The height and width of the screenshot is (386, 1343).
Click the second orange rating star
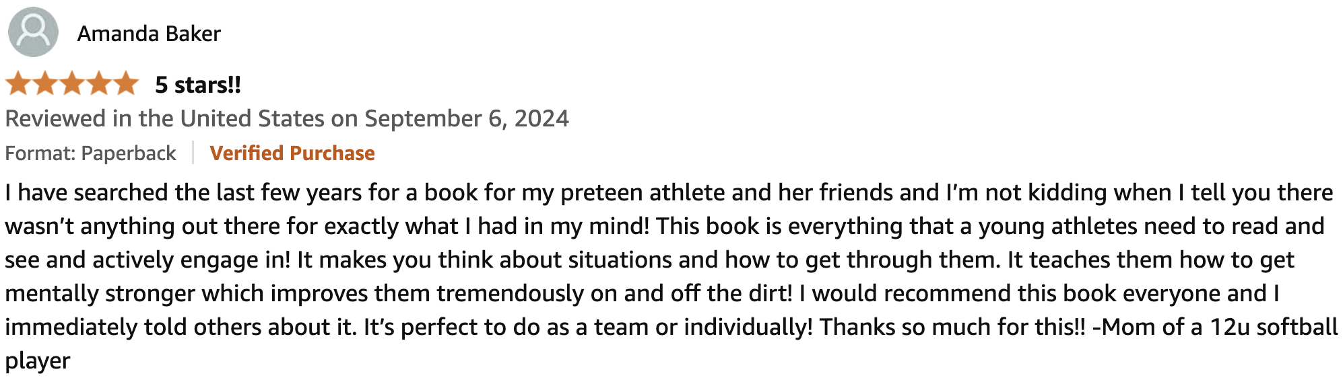tap(45, 85)
